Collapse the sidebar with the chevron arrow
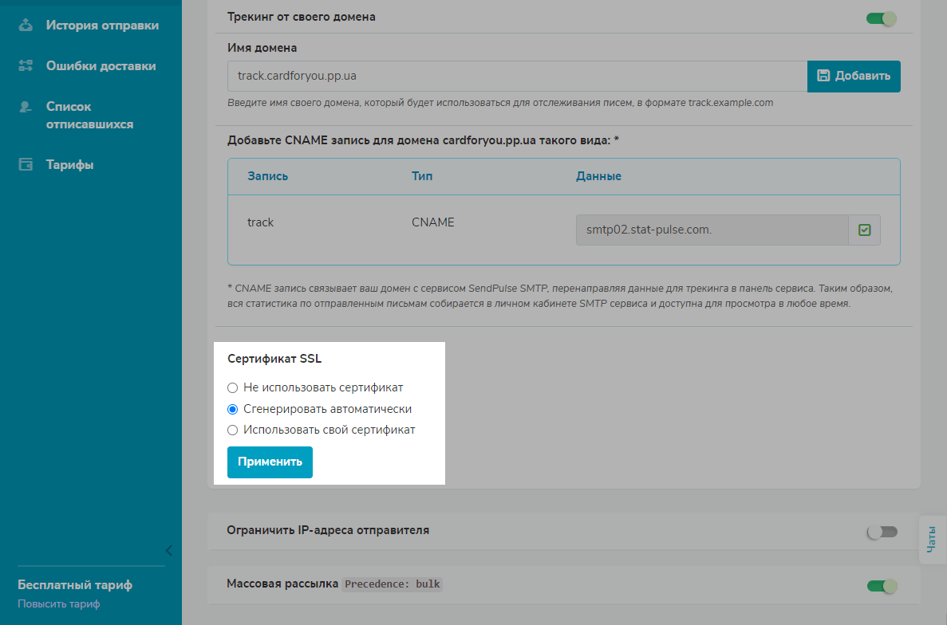The width and height of the screenshot is (947, 625). coord(168,550)
